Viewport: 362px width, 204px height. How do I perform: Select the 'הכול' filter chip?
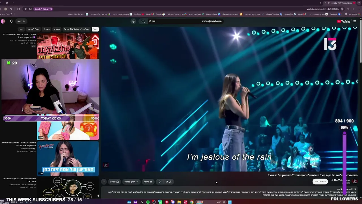95,29
